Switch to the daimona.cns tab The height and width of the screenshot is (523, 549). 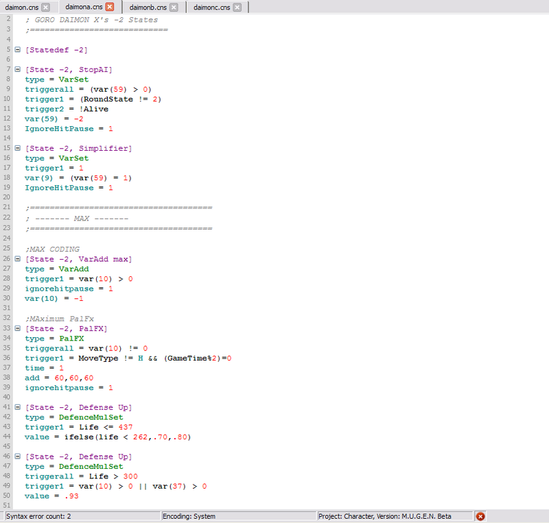pos(84,7)
